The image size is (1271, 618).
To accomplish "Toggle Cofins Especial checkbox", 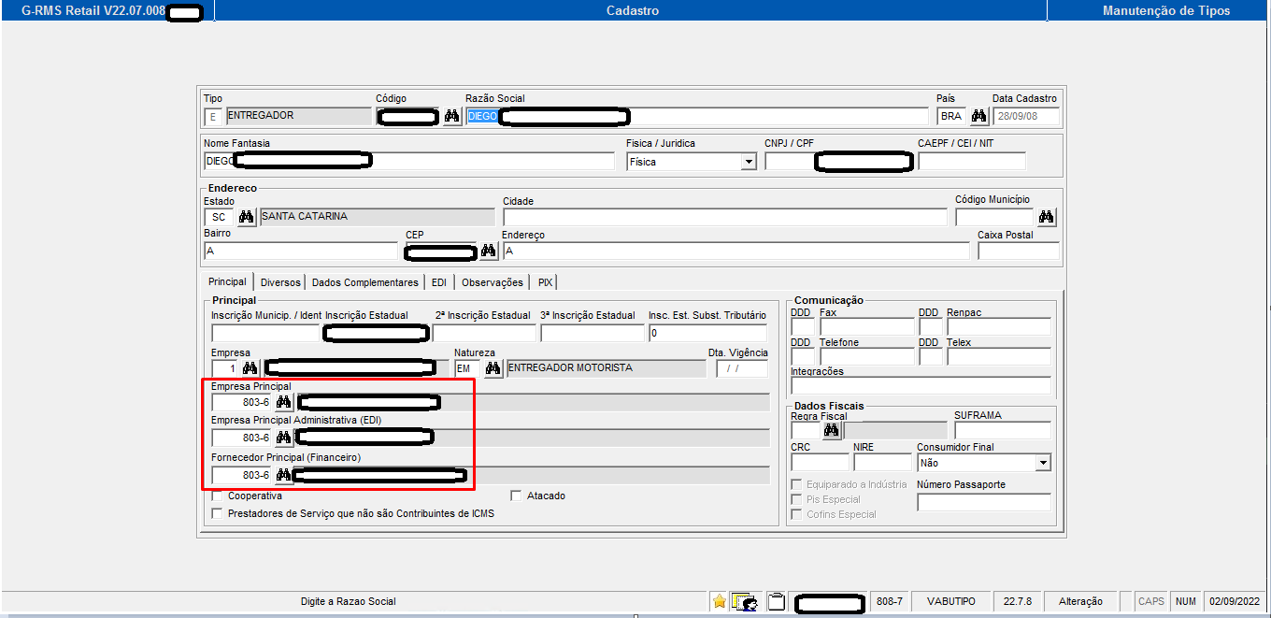I will 797,514.
